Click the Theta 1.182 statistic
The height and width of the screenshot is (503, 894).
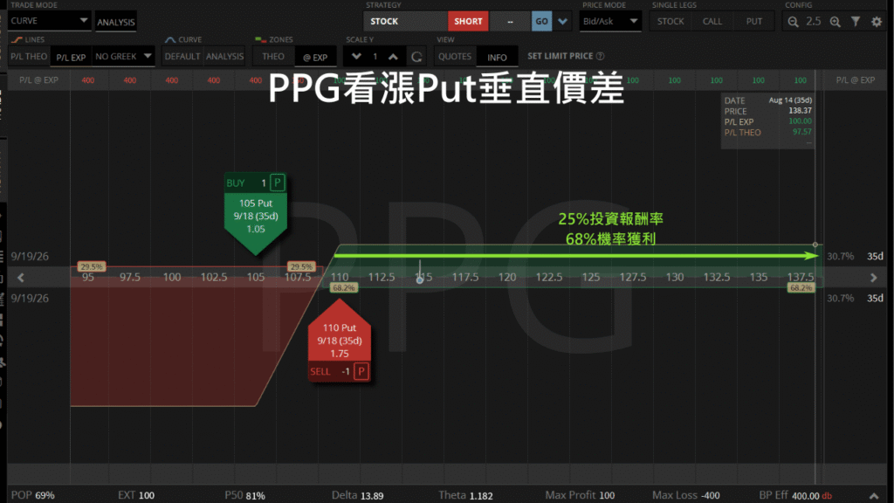click(x=465, y=495)
